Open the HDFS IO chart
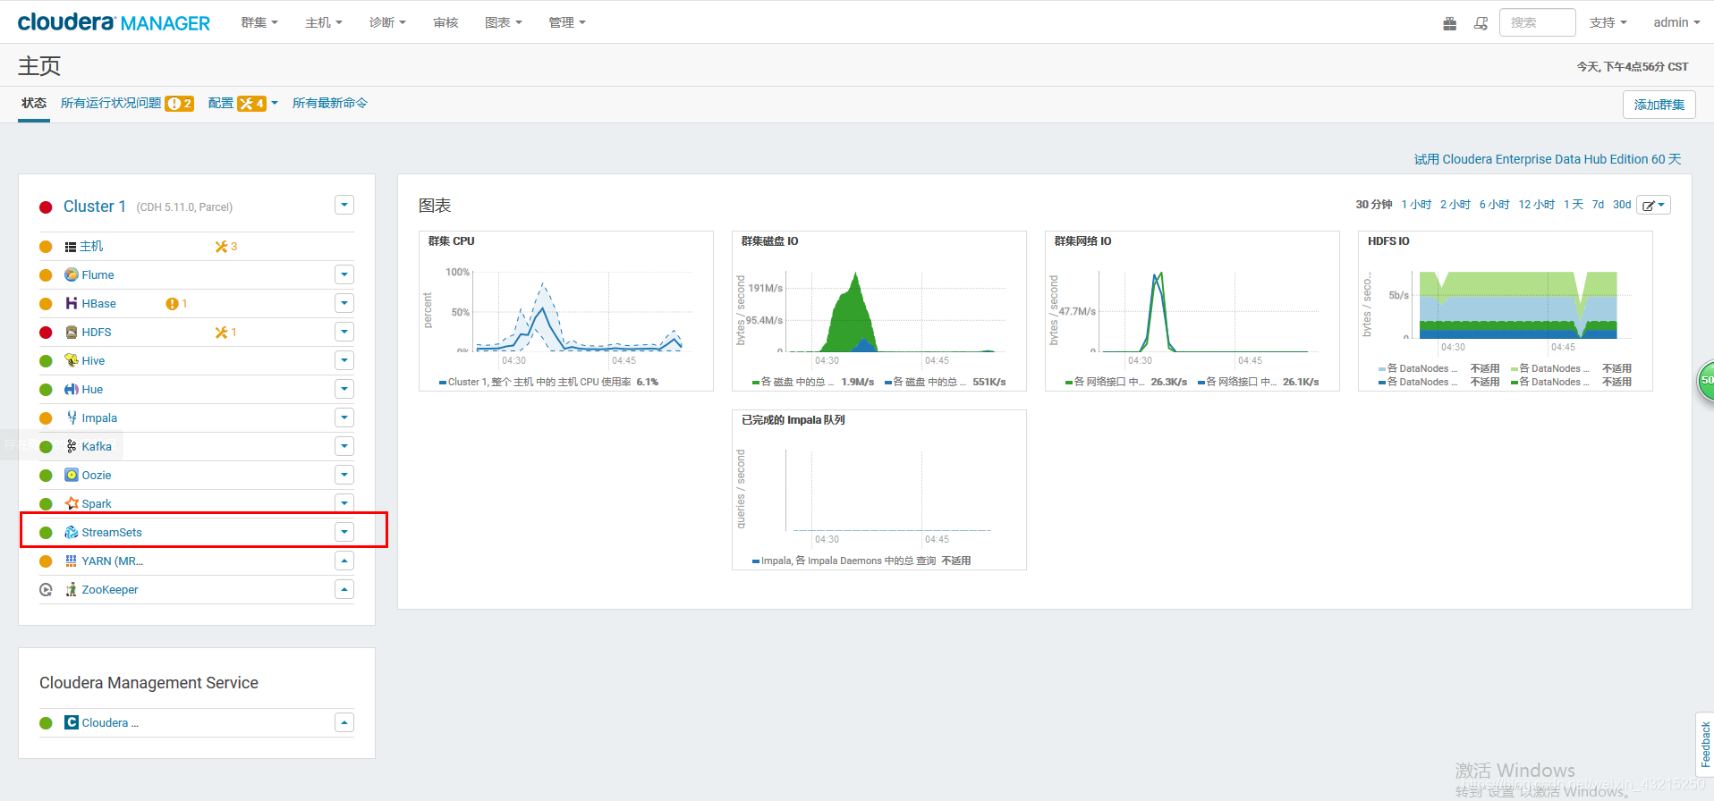Viewport: 1714px width, 801px height. [1506, 311]
